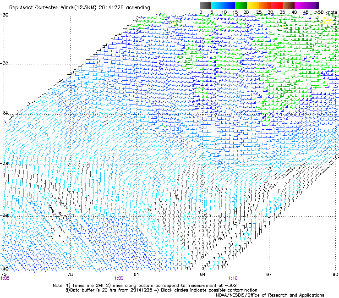The width and height of the screenshot is (339, 298).
Task: Click the purple time stamp '1:10'
Action: point(233,278)
